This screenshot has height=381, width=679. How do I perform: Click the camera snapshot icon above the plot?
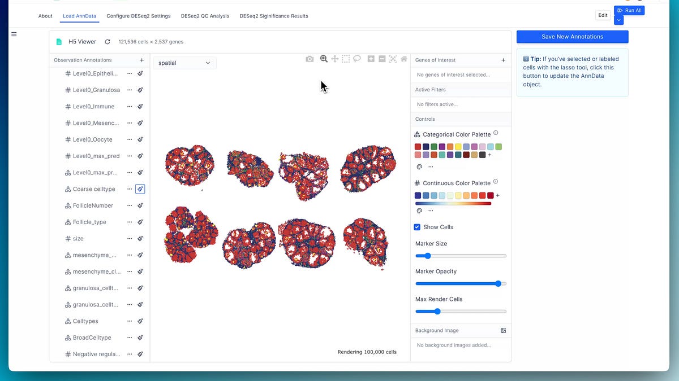(x=310, y=59)
